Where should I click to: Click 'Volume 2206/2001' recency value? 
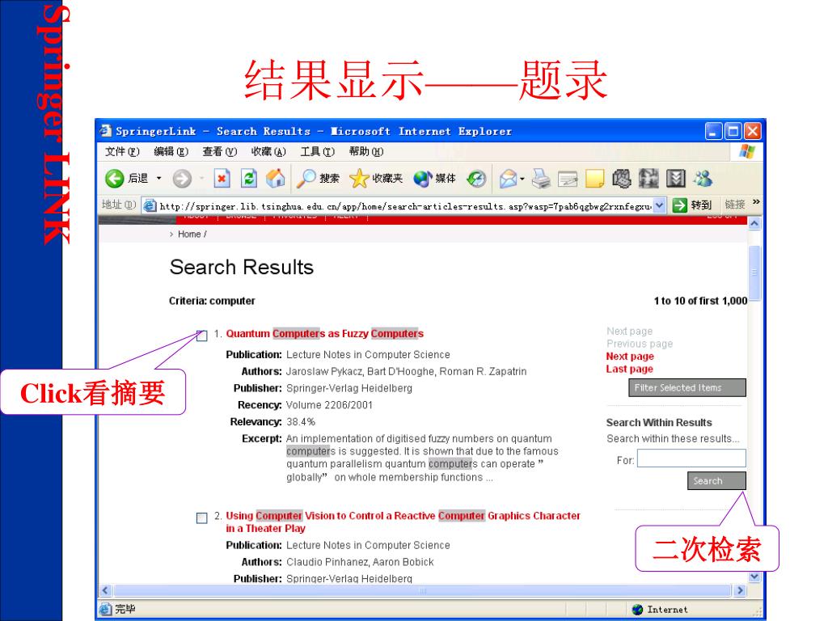tap(329, 405)
